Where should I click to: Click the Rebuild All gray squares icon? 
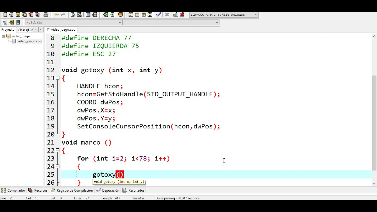[x=150, y=15]
